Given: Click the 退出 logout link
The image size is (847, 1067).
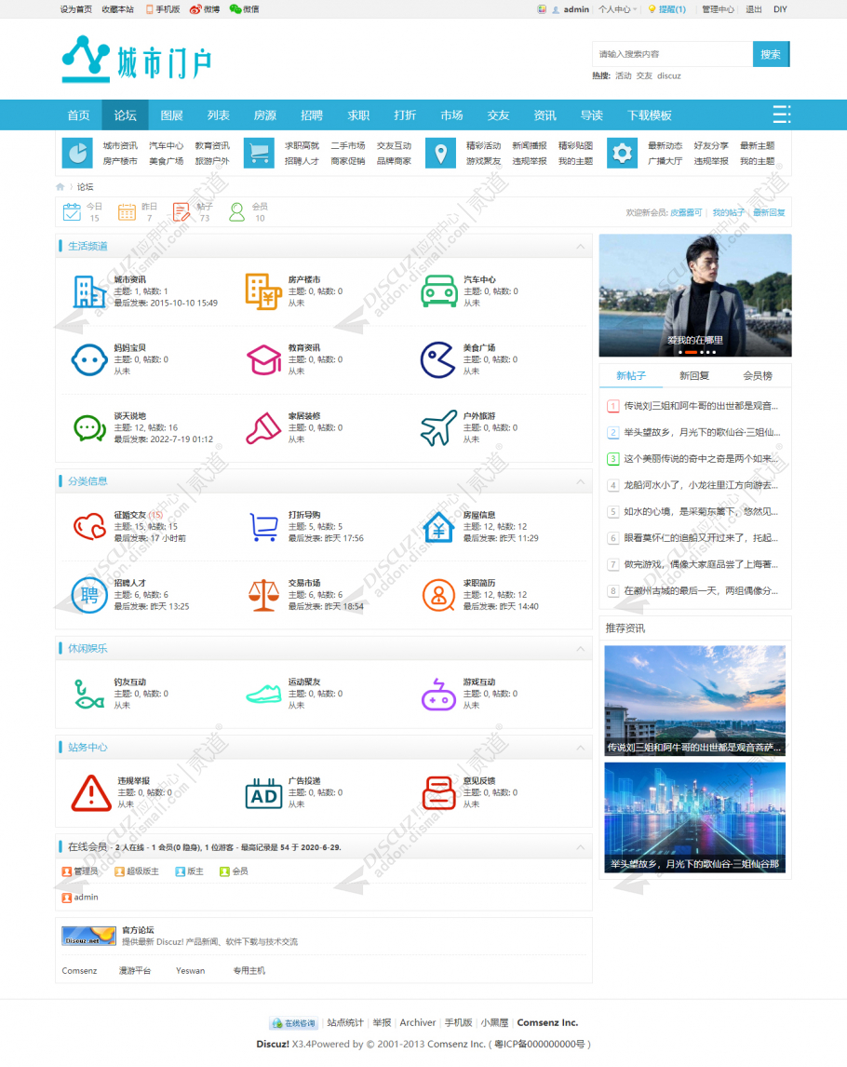Looking at the screenshot, I should click(753, 9).
